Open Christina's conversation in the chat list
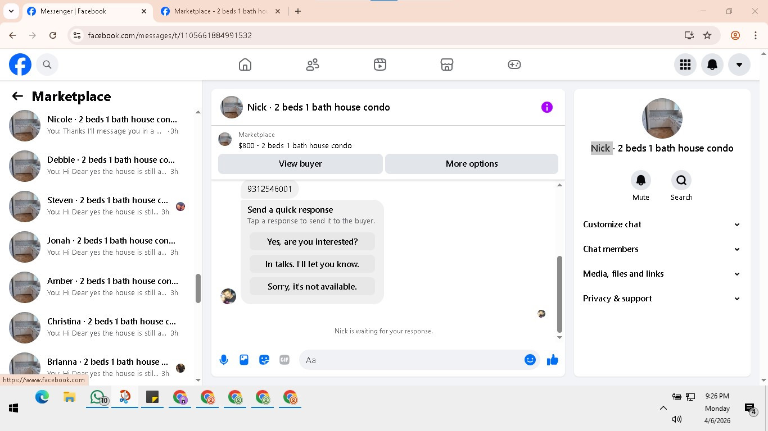 pyautogui.click(x=102, y=328)
